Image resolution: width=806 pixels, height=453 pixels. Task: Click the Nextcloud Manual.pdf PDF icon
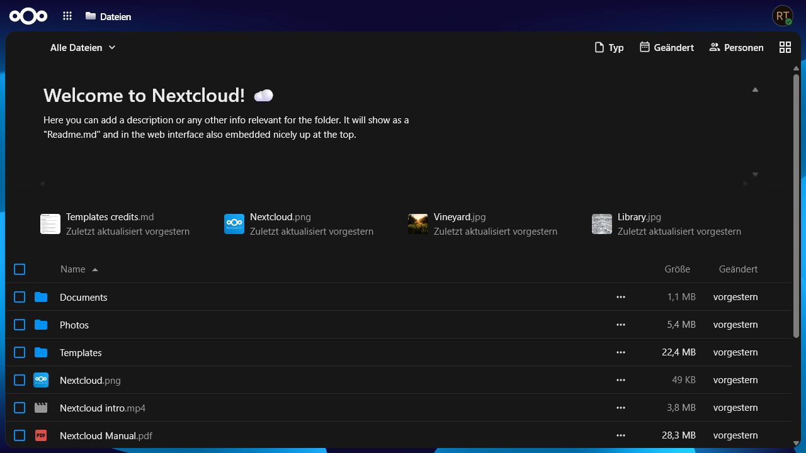[x=41, y=435]
